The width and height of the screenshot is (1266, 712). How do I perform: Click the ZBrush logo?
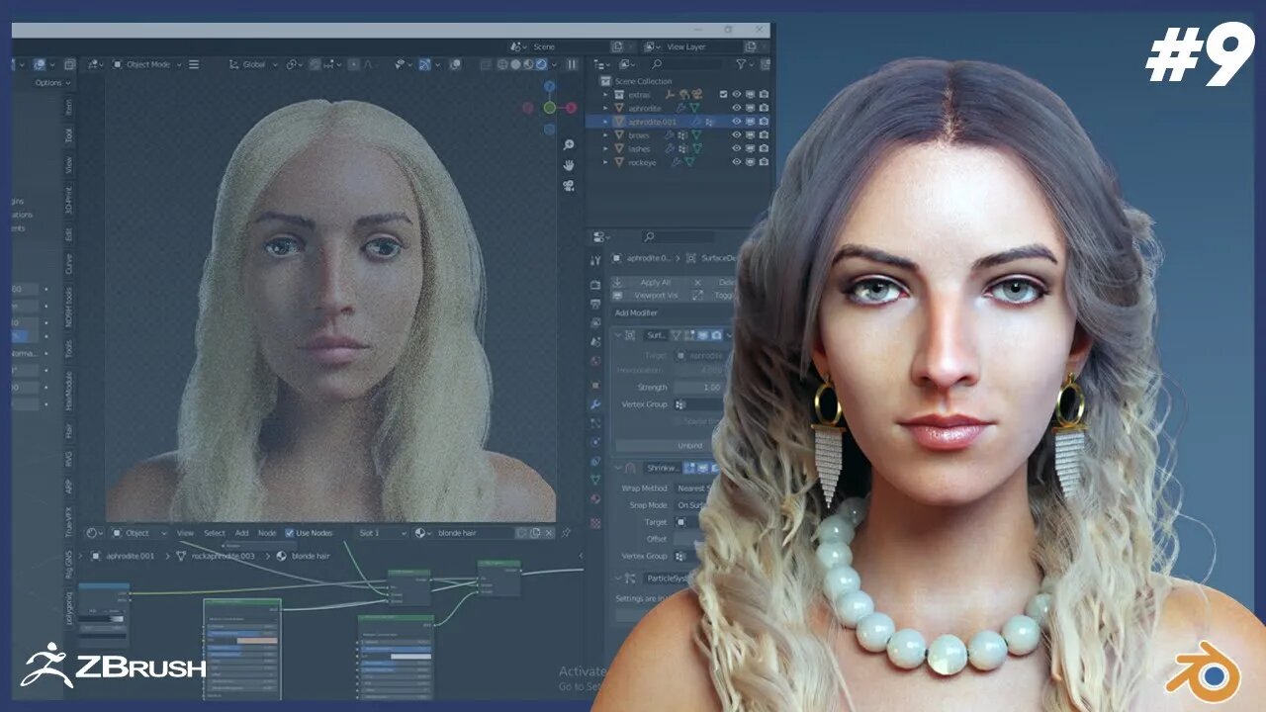(114, 666)
